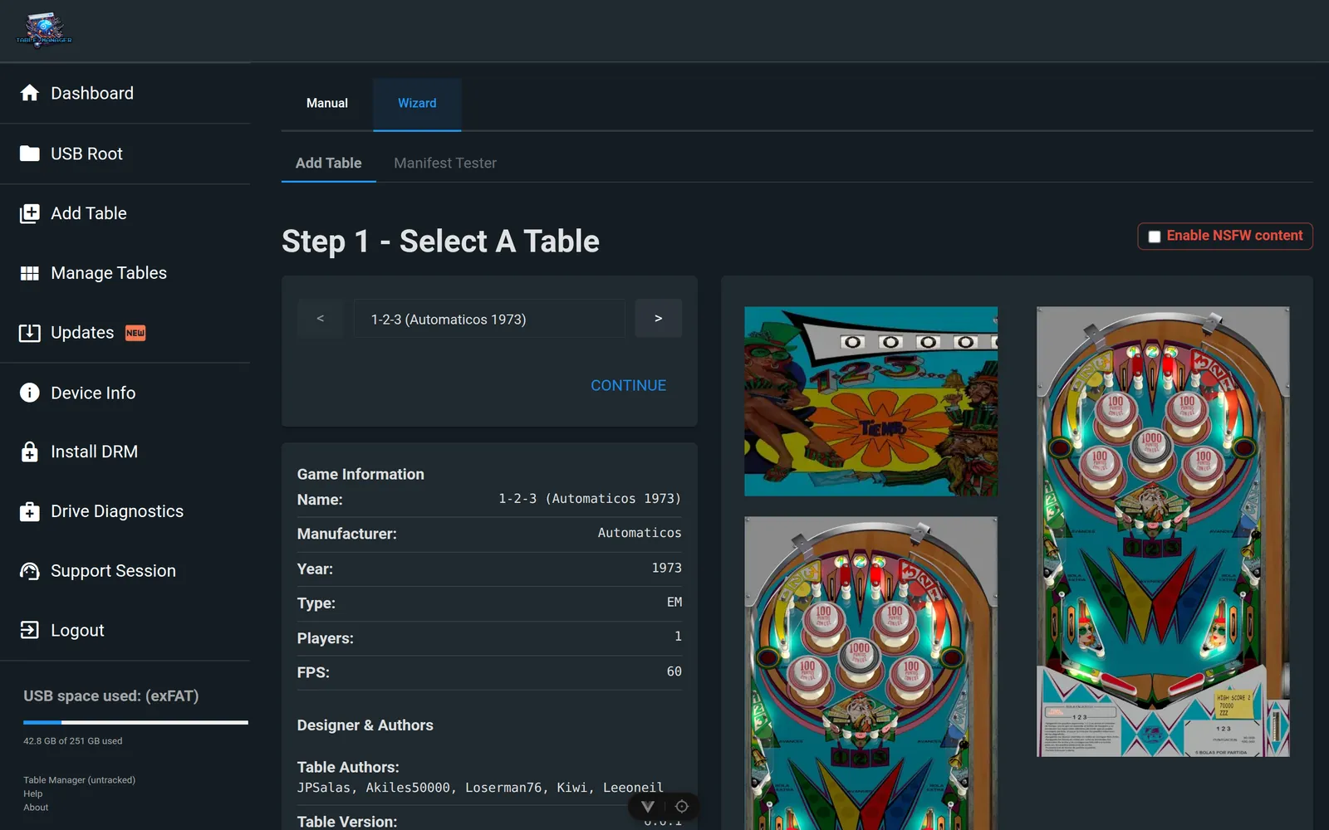
Task: Open Device Info in sidebar
Action: (x=125, y=393)
